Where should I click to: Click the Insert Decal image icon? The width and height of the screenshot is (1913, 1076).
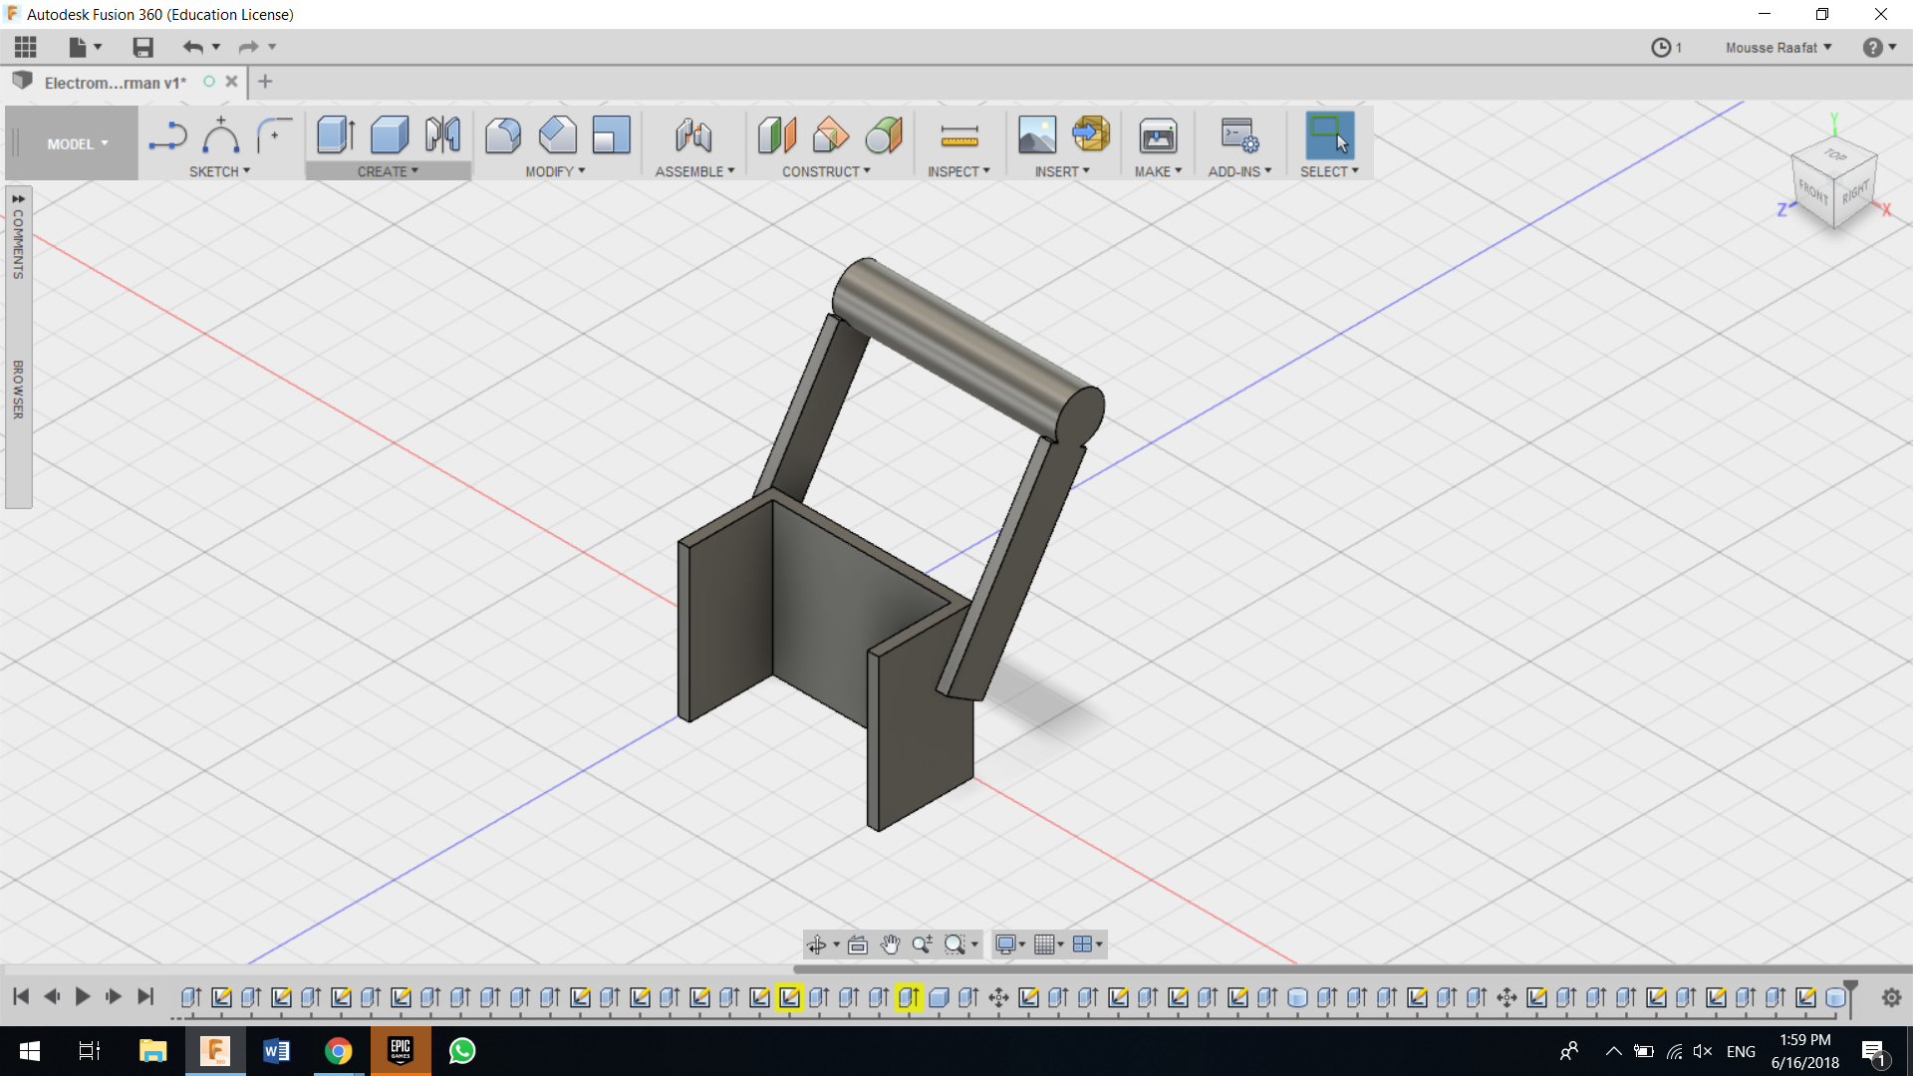point(1037,135)
